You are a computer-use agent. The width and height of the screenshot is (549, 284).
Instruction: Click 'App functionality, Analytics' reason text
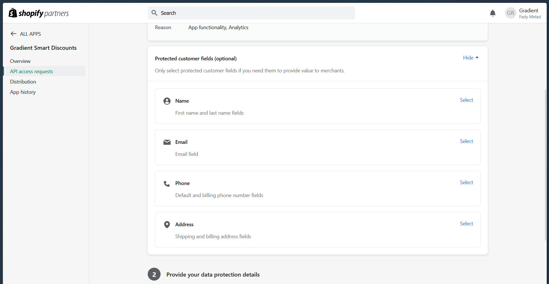(218, 27)
